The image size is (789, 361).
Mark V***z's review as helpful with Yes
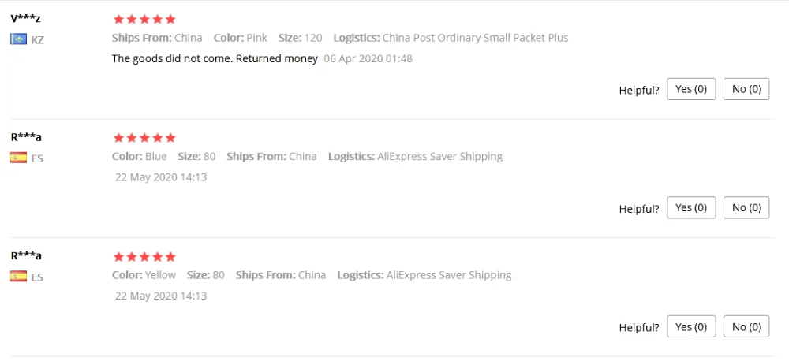pos(691,89)
